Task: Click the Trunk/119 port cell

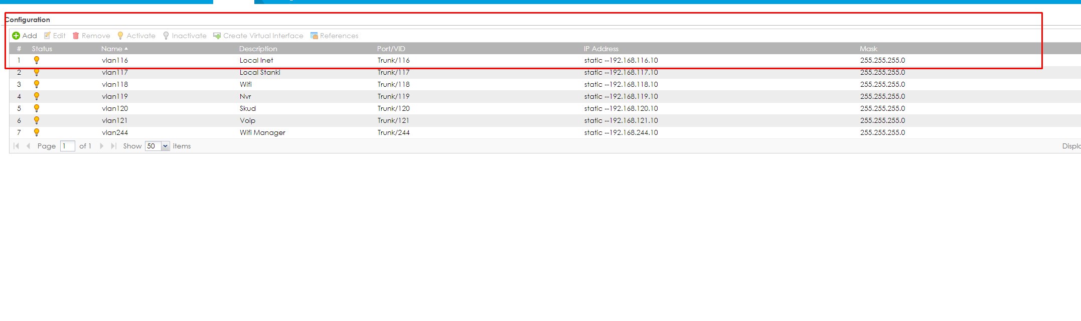Action: point(394,96)
